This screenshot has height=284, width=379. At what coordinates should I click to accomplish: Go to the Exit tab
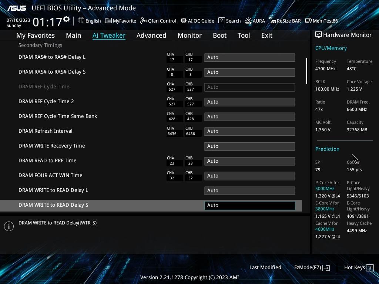click(267, 35)
